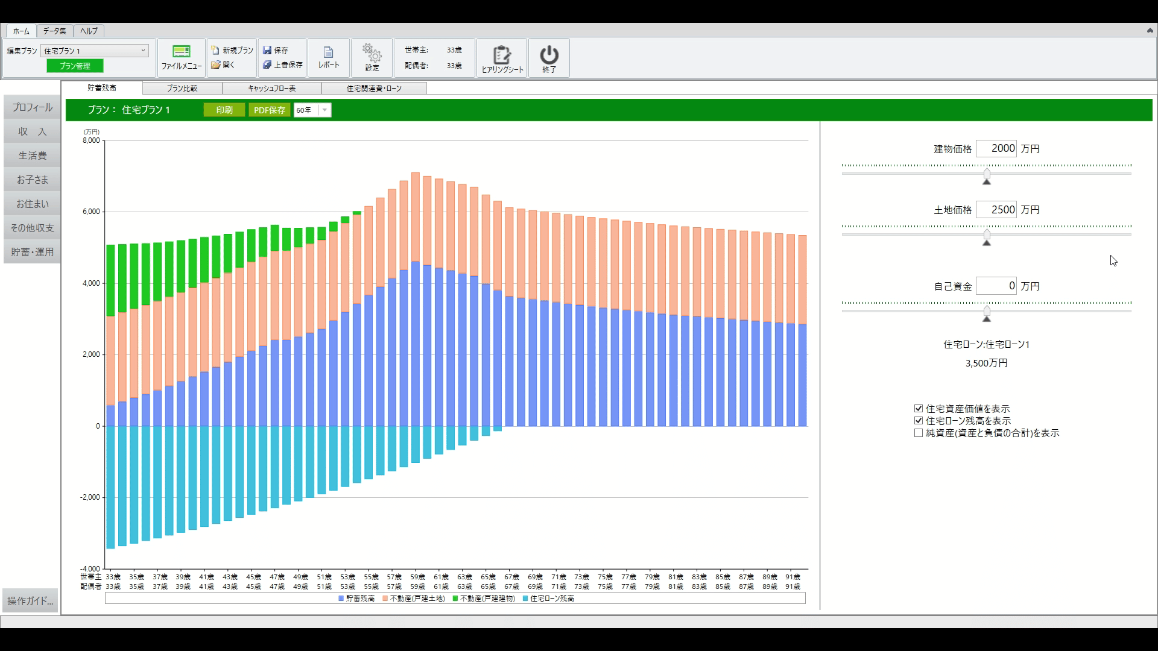The image size is (1158, 651).
Task: Click the 終了 power icon
Action: pyautogui.click(x=549, y=55)
